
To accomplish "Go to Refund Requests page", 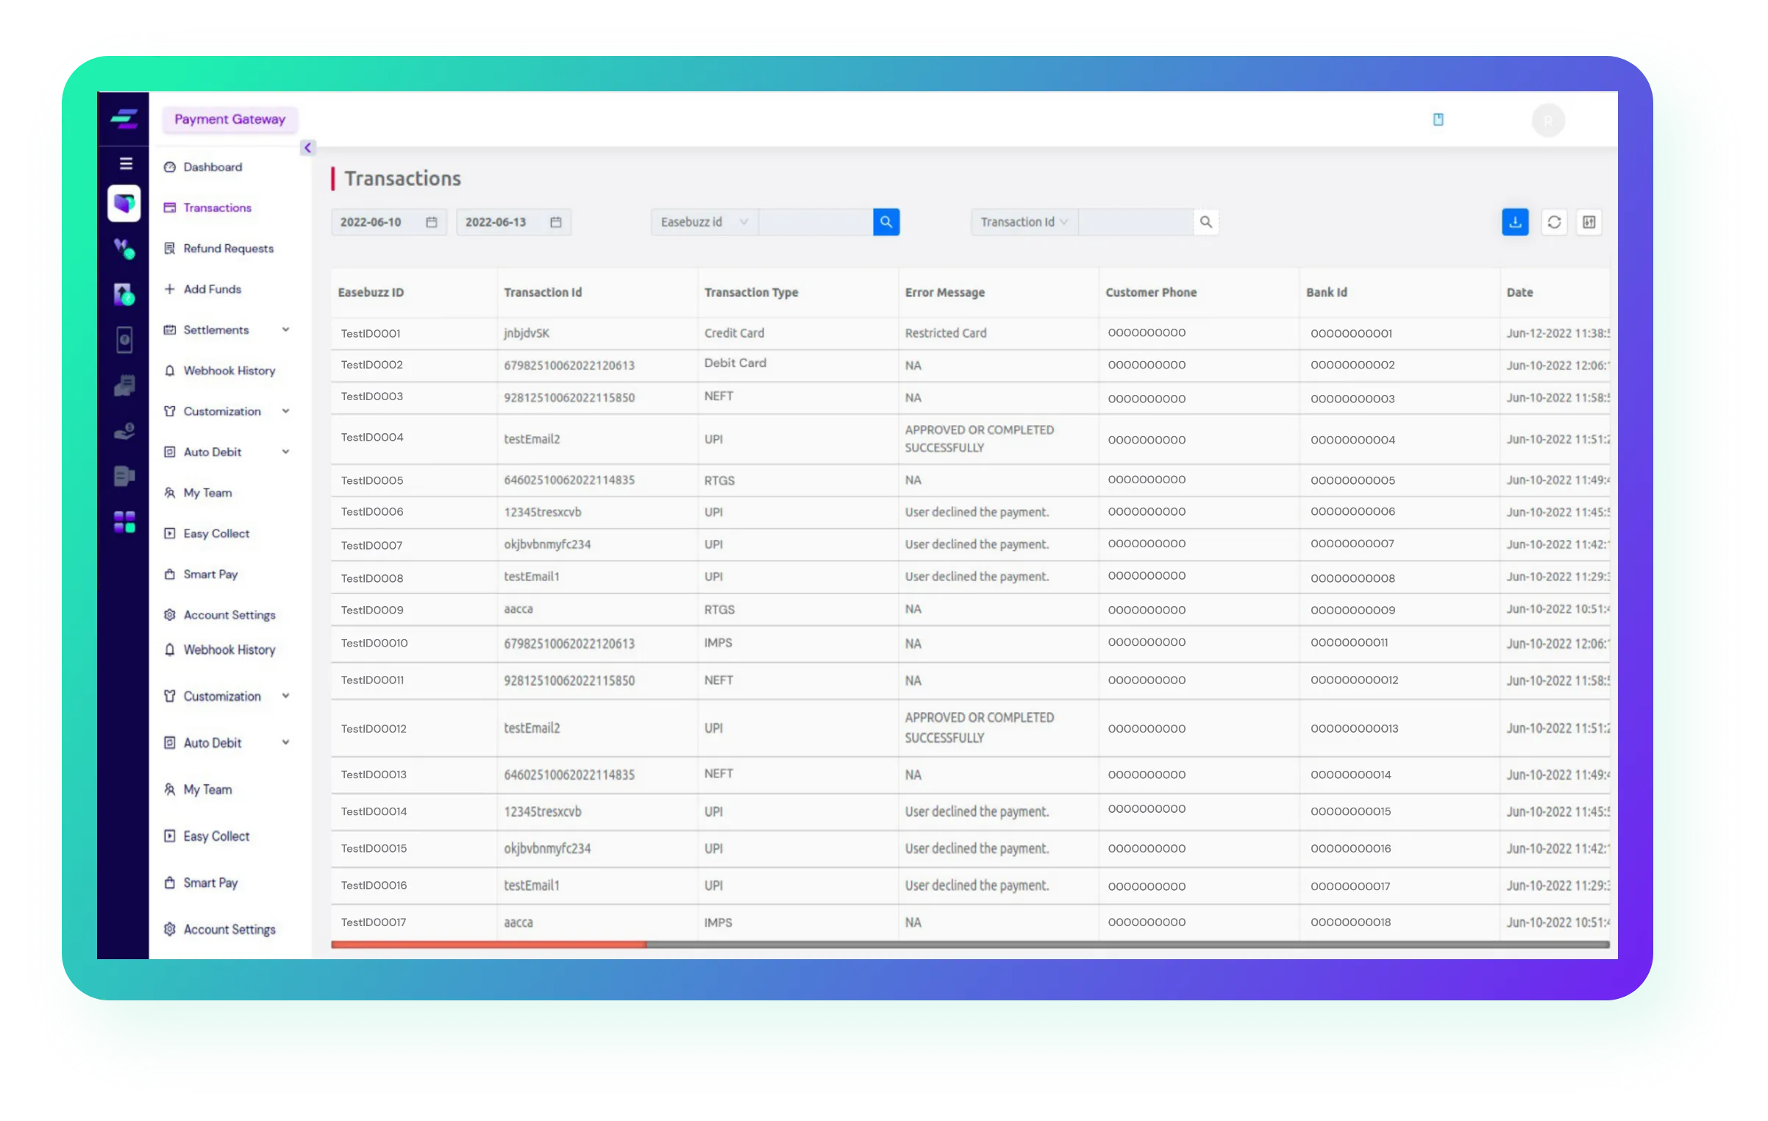I will (228, 249).
